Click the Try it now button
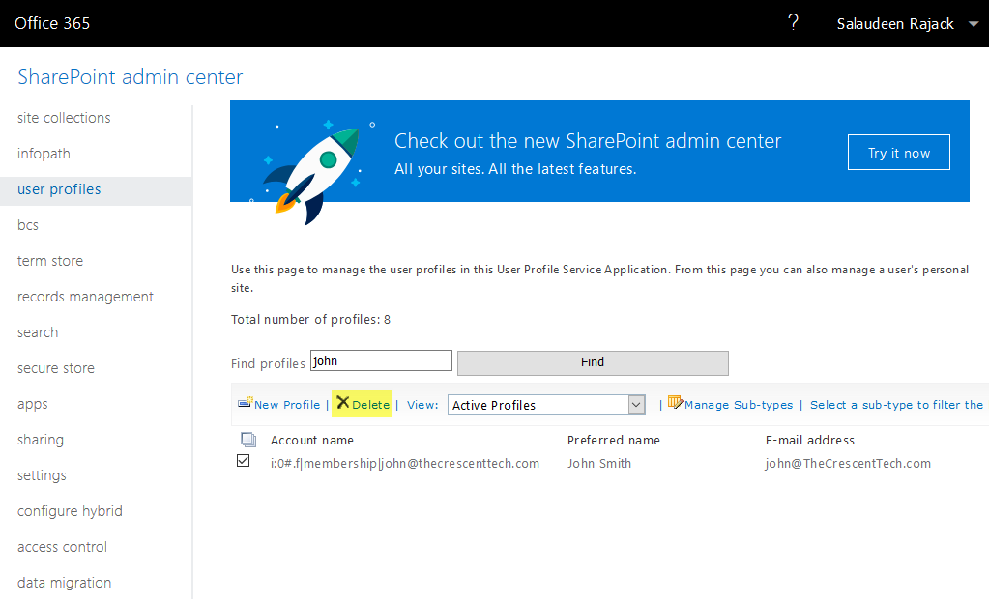This screenshot has width=989, height=602. pyautogui.click(x=898, y=152)
